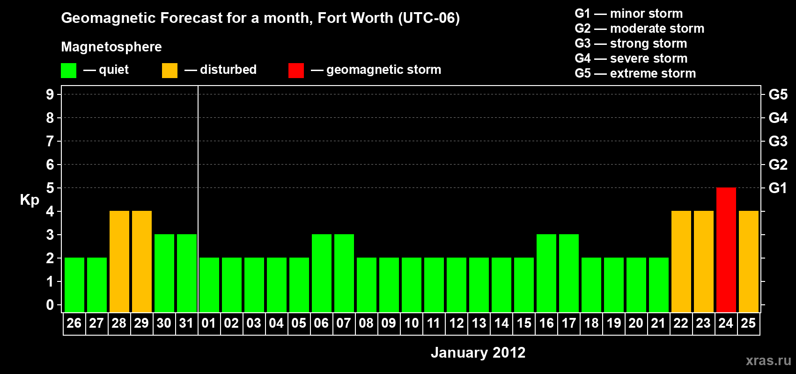Click the Magnetosphere heading
This screenshot has width=796, height=374.
tap(111, 47)
